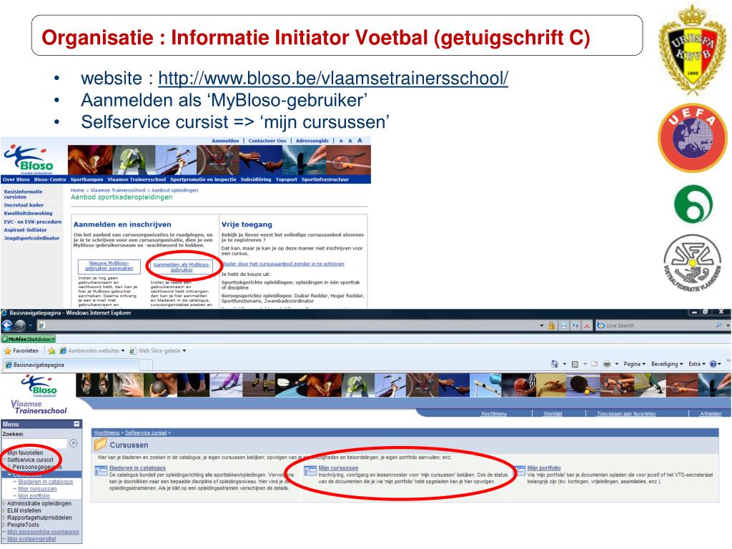Open 'Sportkampen' menu item
This screenshot has width=732, height=549.
(86, 179)
